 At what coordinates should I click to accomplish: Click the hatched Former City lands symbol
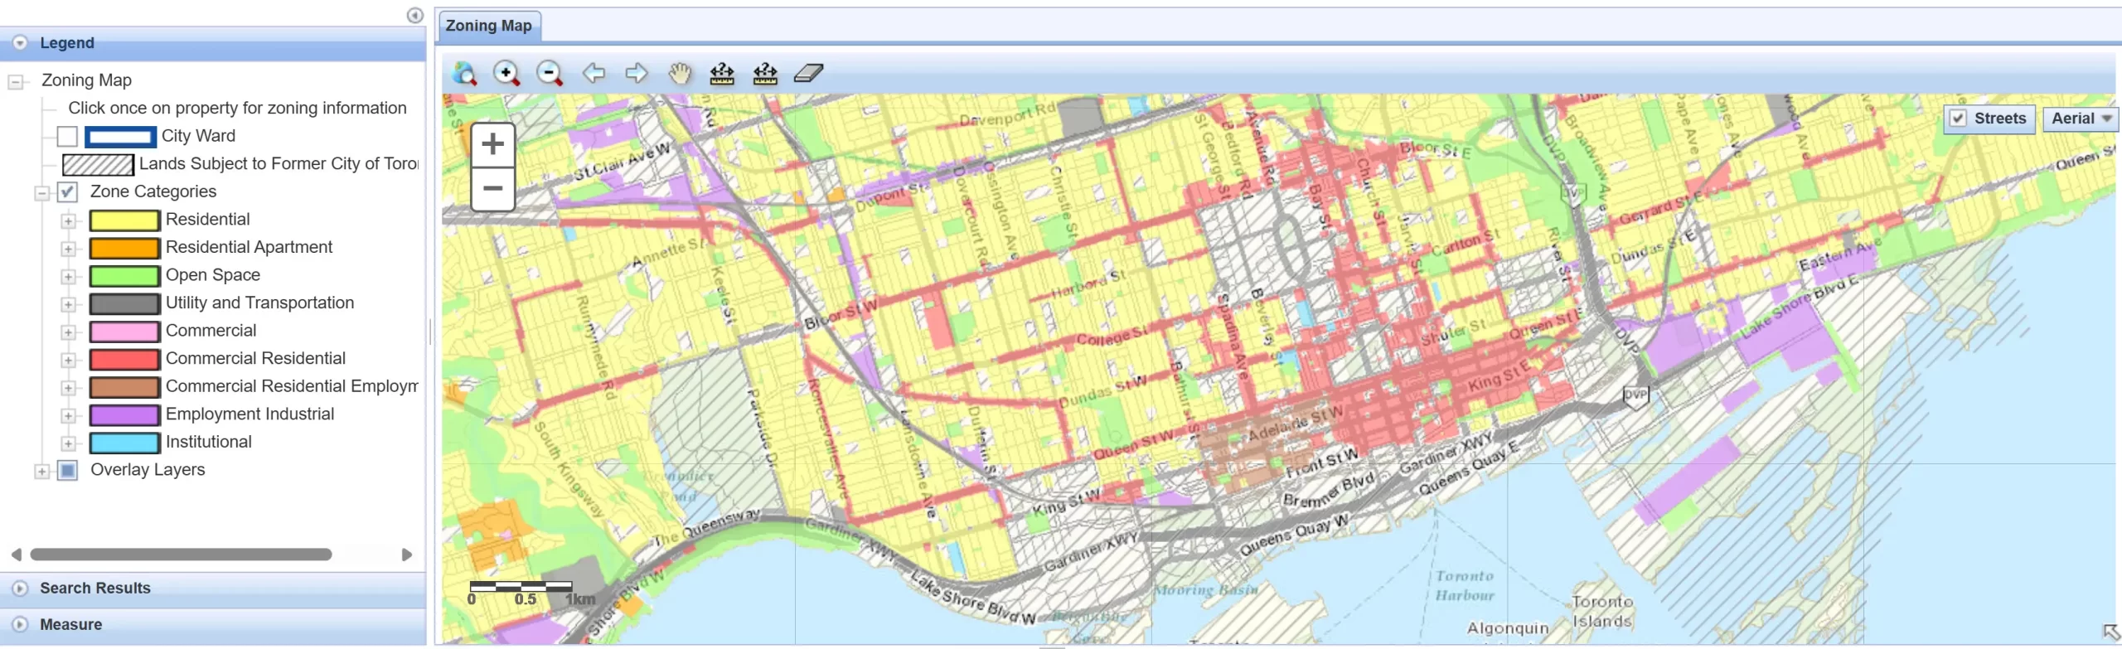click(98, 164)
